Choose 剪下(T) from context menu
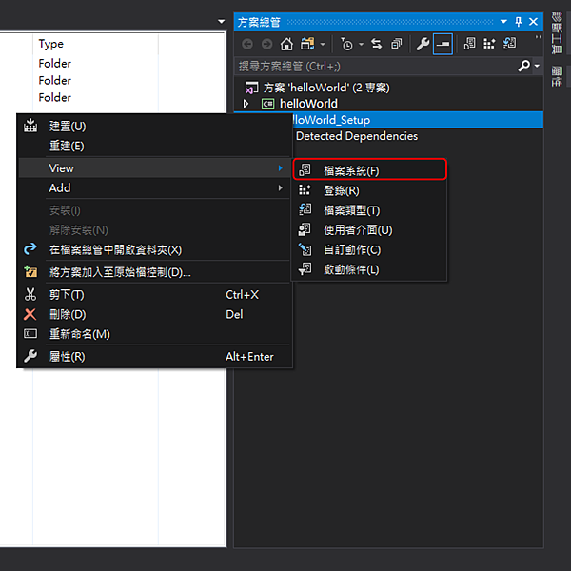Image resolution: width=571 pixels, height=571 pixels. coord(154,295)
